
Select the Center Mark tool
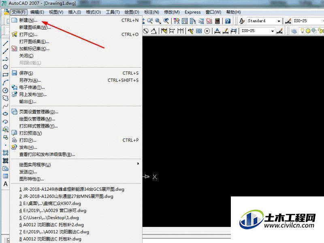(207, 31)
